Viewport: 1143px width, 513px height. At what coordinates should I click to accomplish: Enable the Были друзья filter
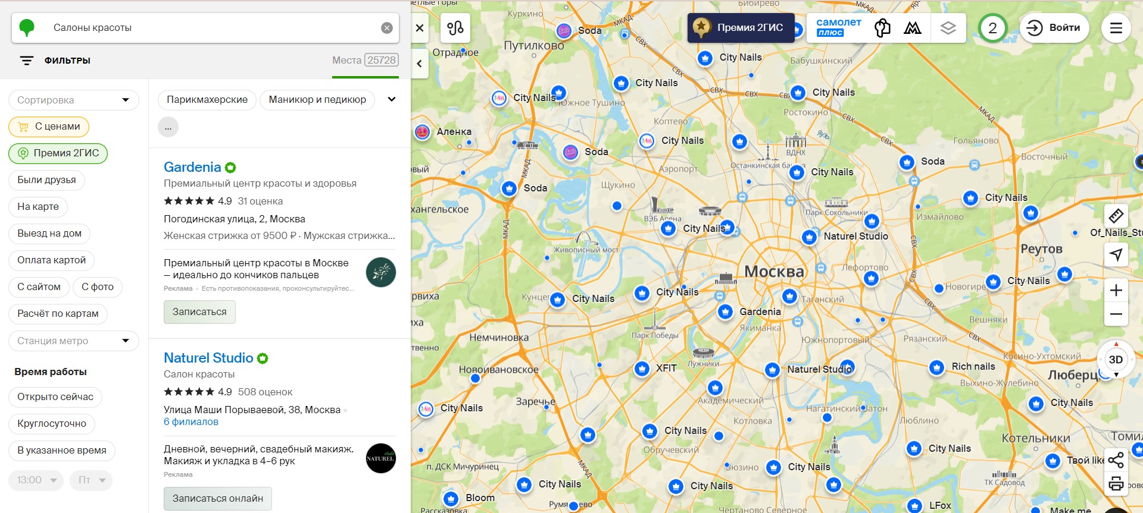click(46, 180)
